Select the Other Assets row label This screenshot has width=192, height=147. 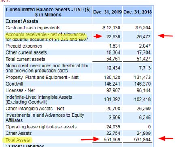pyautogui.click(x=19, y=133)
